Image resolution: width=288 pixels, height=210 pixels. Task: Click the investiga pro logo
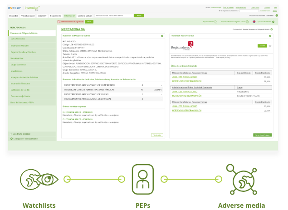click(32, 8)
